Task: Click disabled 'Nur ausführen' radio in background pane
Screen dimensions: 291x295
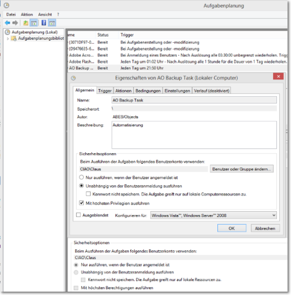Action: click(76, 265)
